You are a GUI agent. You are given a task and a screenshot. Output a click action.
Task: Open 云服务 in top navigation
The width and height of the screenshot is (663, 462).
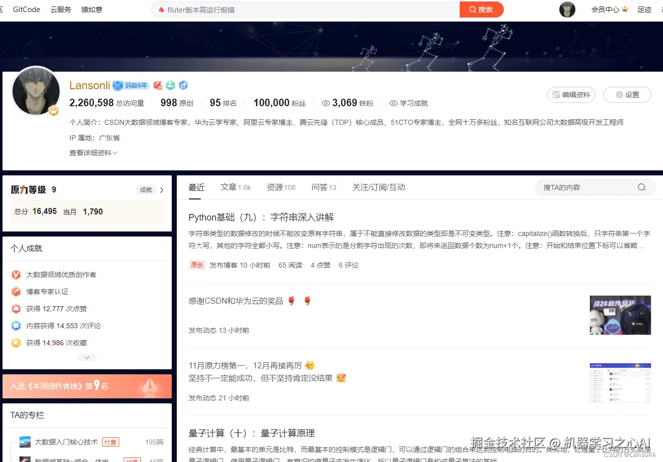tap(61, 10)
